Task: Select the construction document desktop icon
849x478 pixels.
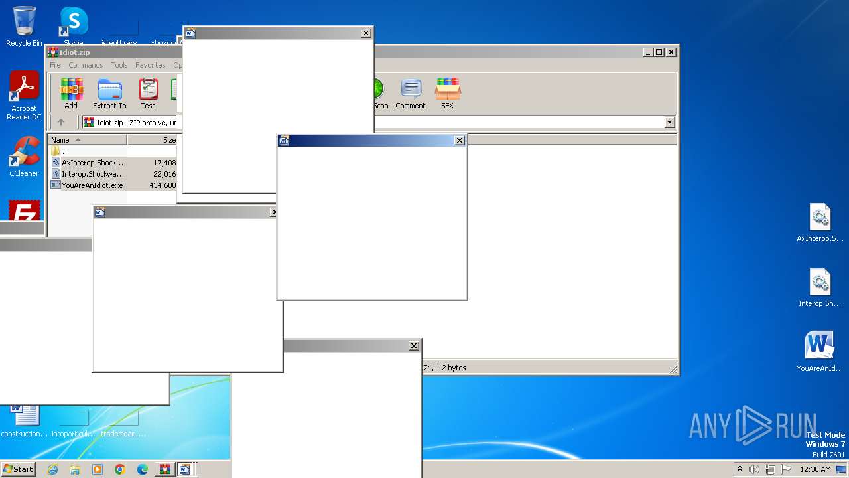Action: coord(25,421)
